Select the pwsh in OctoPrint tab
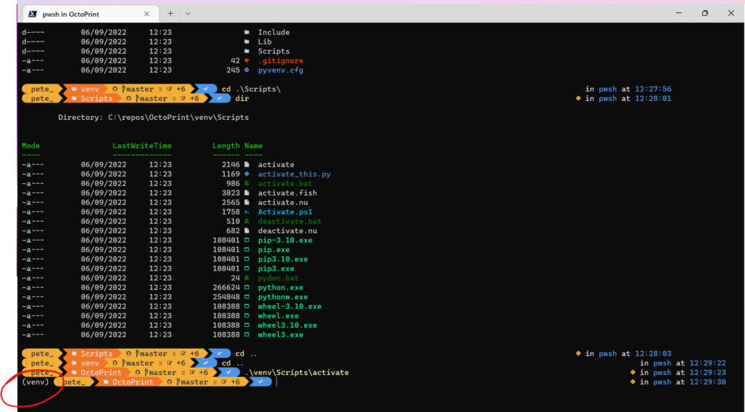Image resolution: width=745 pixels, height=412 pixels. coord(90,14)
